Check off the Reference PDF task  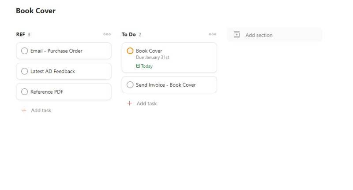point(25,92)
